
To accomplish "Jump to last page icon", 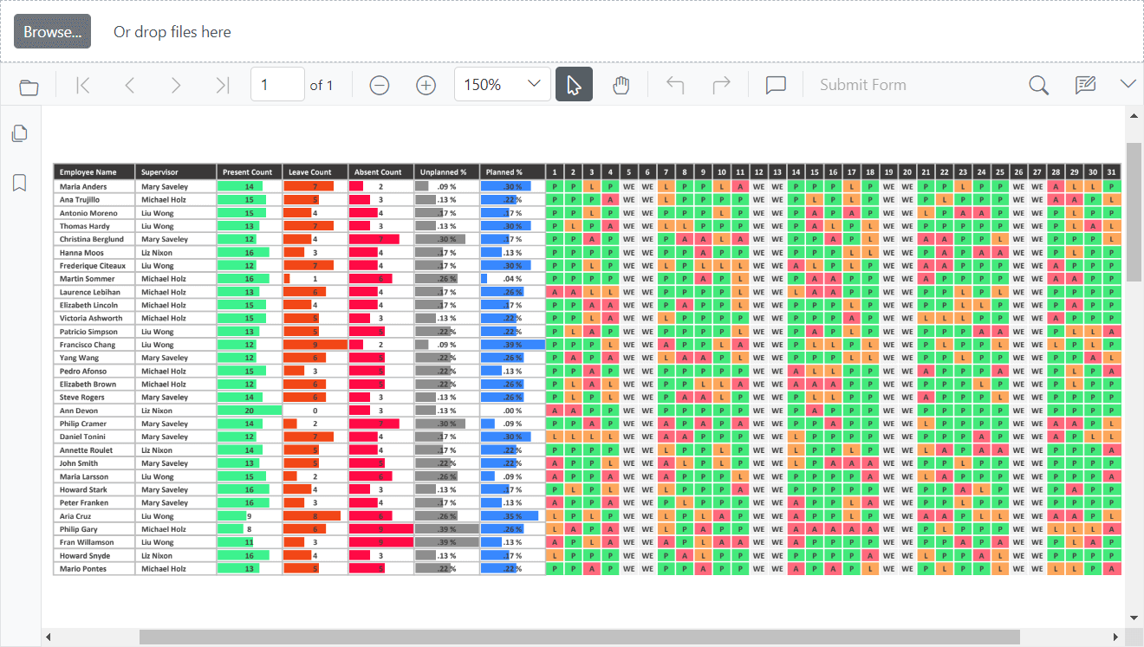I will tap(223, 85).
